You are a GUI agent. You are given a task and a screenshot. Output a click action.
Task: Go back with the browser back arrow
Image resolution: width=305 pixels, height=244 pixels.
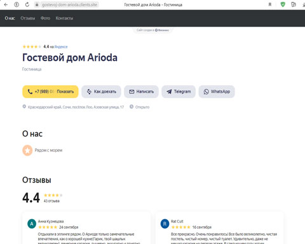tap(6, 4)
